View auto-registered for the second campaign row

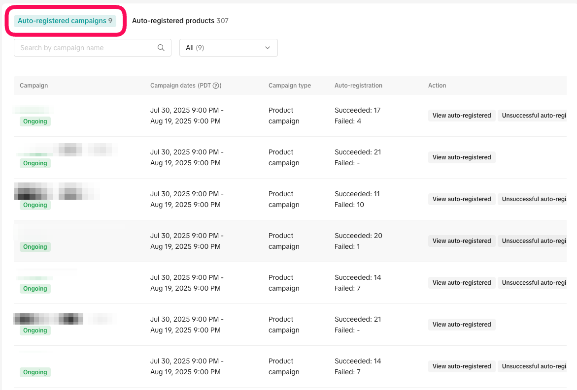pyautogui.click(x=462, y=157)
